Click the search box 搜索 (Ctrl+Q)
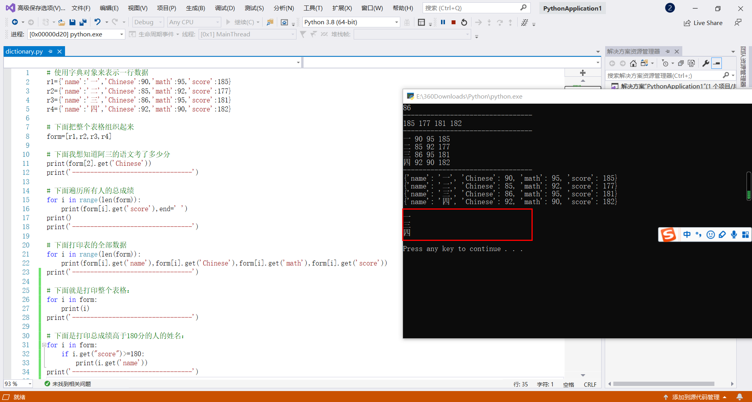Screen dimensions: 752x402 pyautogui.click(x=476, y=8)
